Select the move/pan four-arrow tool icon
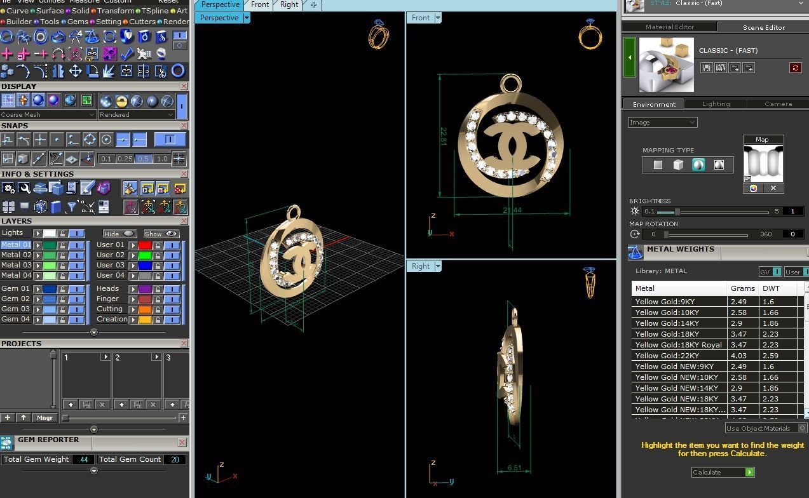This screenshot has height=498, width=809. pyautogui.click(x=75, y=71)
